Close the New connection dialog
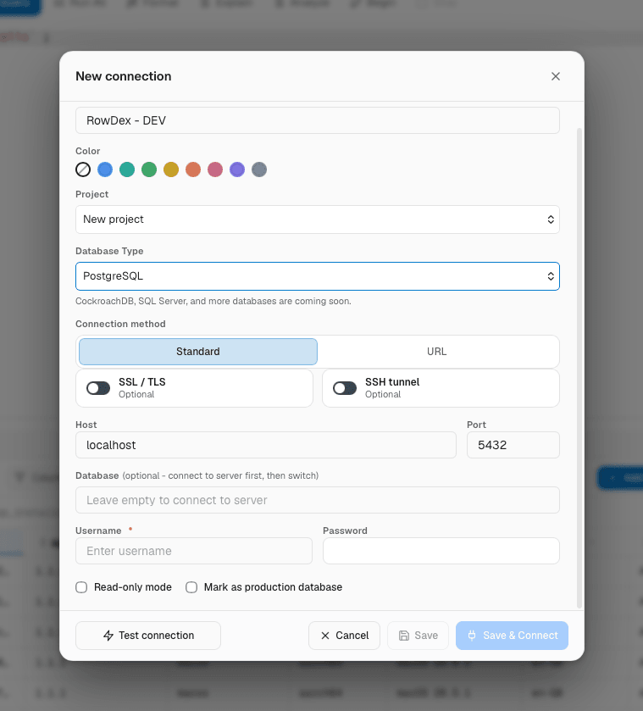 556,76
